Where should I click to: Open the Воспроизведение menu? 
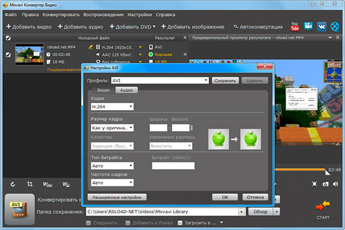pyautogui.click(x=103, y=15)
